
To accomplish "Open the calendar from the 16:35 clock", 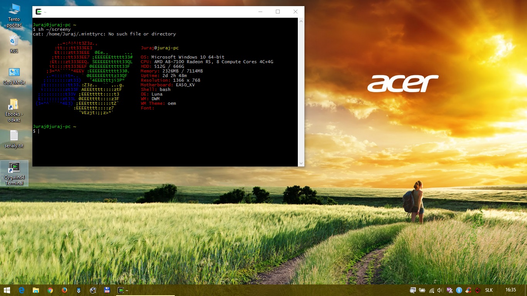I will coord(510,290).
